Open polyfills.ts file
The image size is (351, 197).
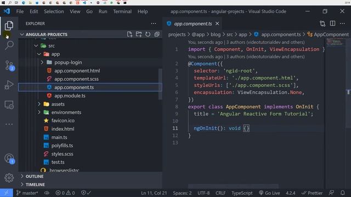coord(62,146)
